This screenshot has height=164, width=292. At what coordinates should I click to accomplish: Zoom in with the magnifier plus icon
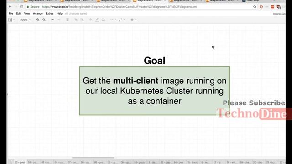pos(38,20)
